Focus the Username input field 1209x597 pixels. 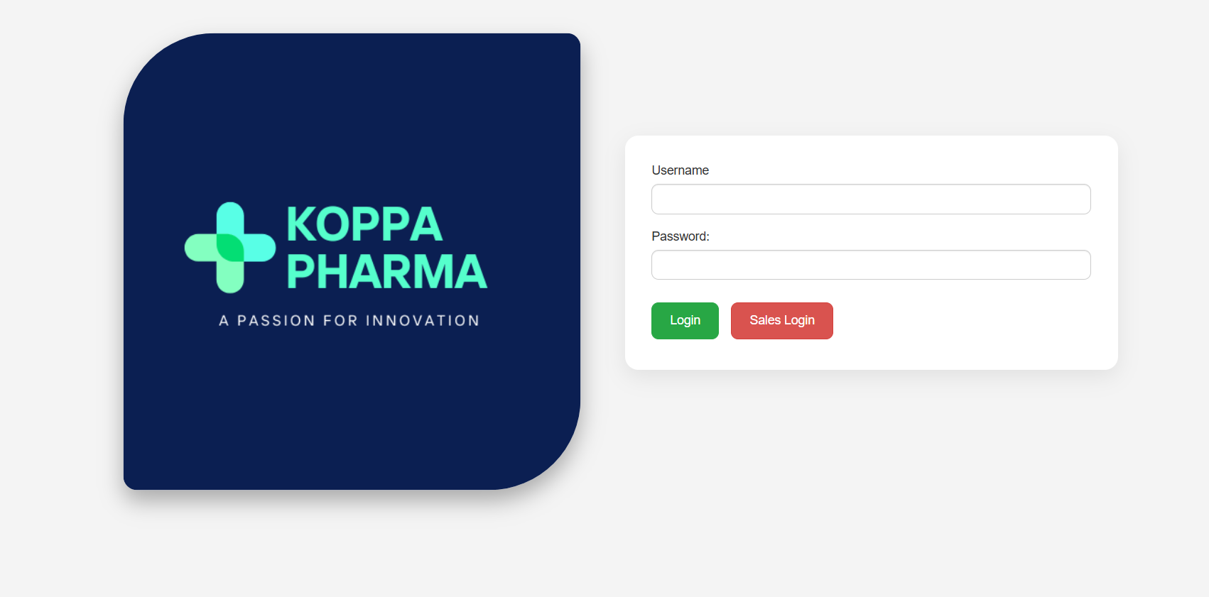click(x=871, y=199)
